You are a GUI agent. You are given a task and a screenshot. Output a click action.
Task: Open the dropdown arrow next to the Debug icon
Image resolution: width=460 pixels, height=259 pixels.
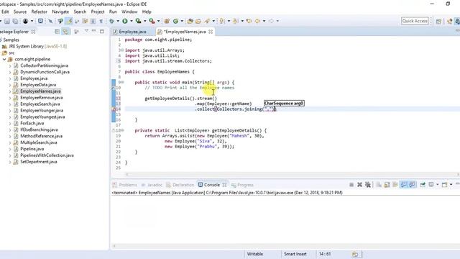118,21
